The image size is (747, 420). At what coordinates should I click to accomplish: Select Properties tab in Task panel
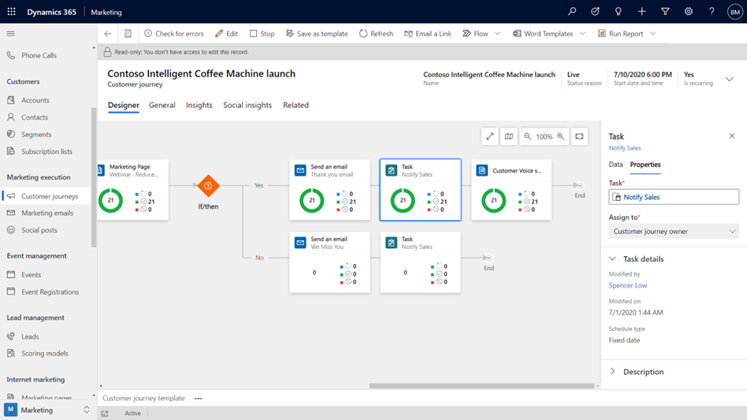point(645,164)
